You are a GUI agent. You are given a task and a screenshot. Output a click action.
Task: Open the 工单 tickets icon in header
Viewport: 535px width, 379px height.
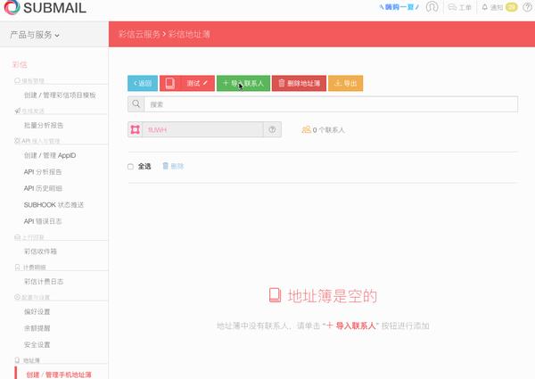(452, 7)
